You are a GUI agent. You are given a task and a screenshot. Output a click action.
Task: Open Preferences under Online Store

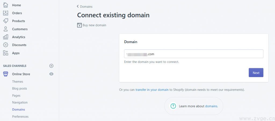pos(20,116)
